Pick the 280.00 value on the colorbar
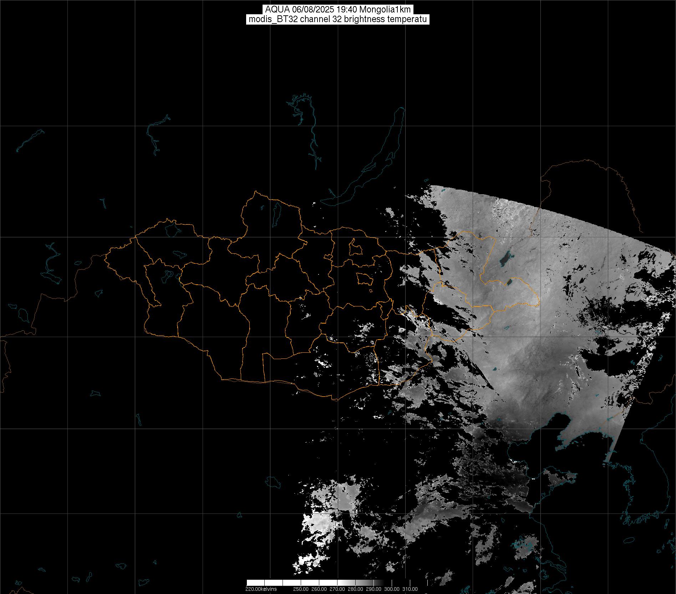The image size is (676, 594). pyautogui.click(x=356, y=589)
